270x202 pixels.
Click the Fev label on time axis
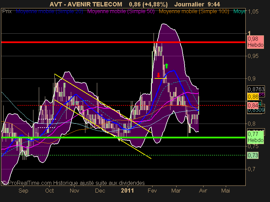(152, 191)
